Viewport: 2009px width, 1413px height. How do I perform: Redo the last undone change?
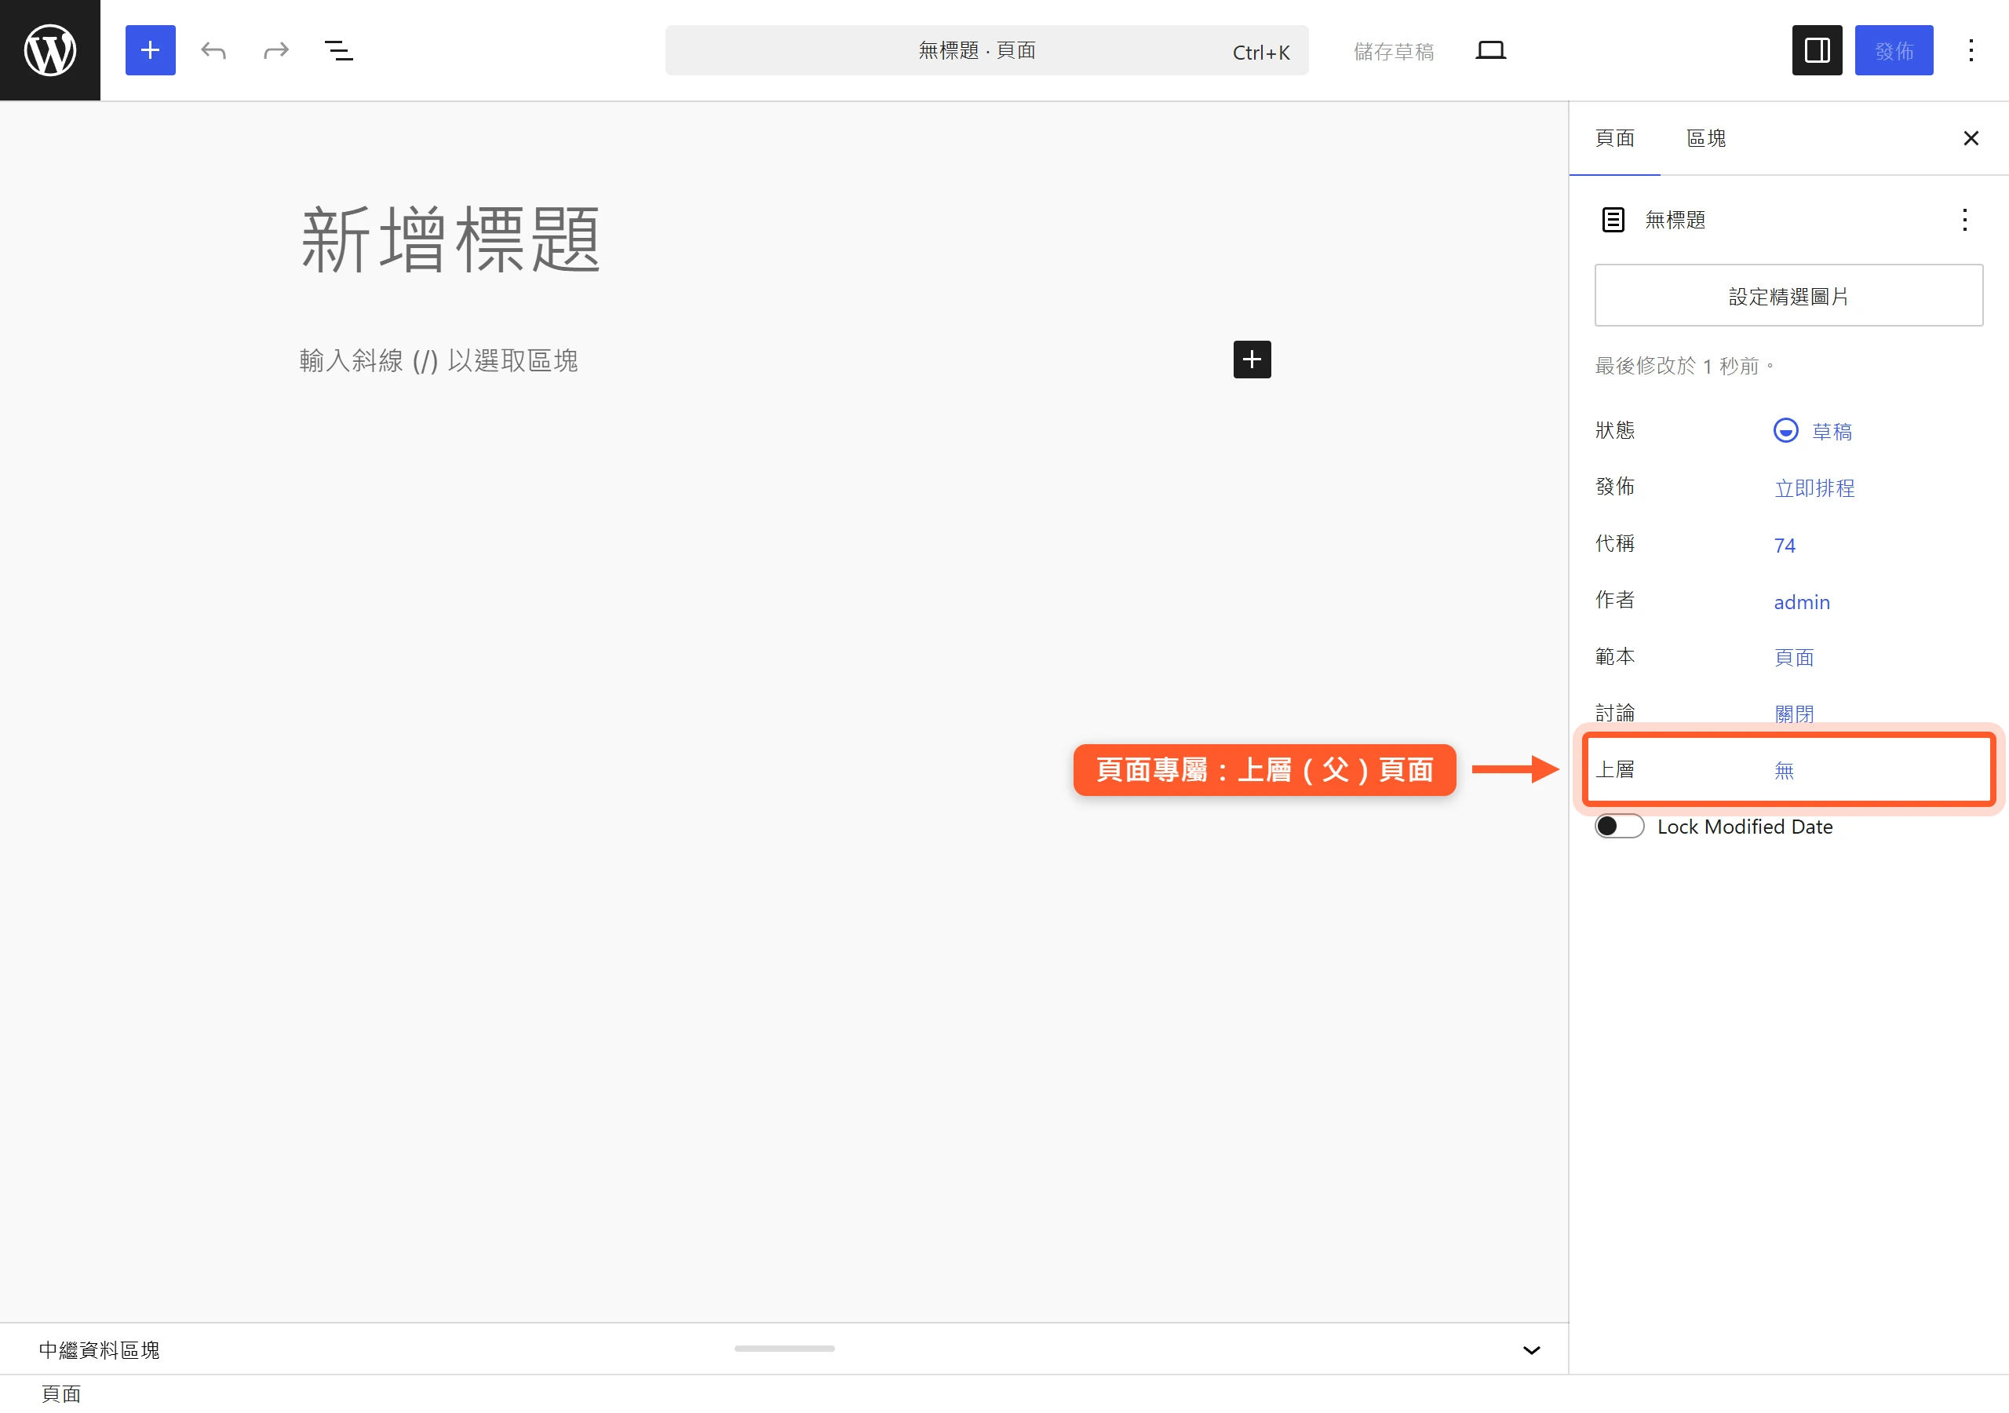click(276, 50)
